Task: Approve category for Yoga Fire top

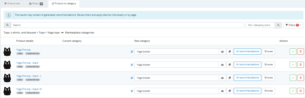Action: (293, 51)
